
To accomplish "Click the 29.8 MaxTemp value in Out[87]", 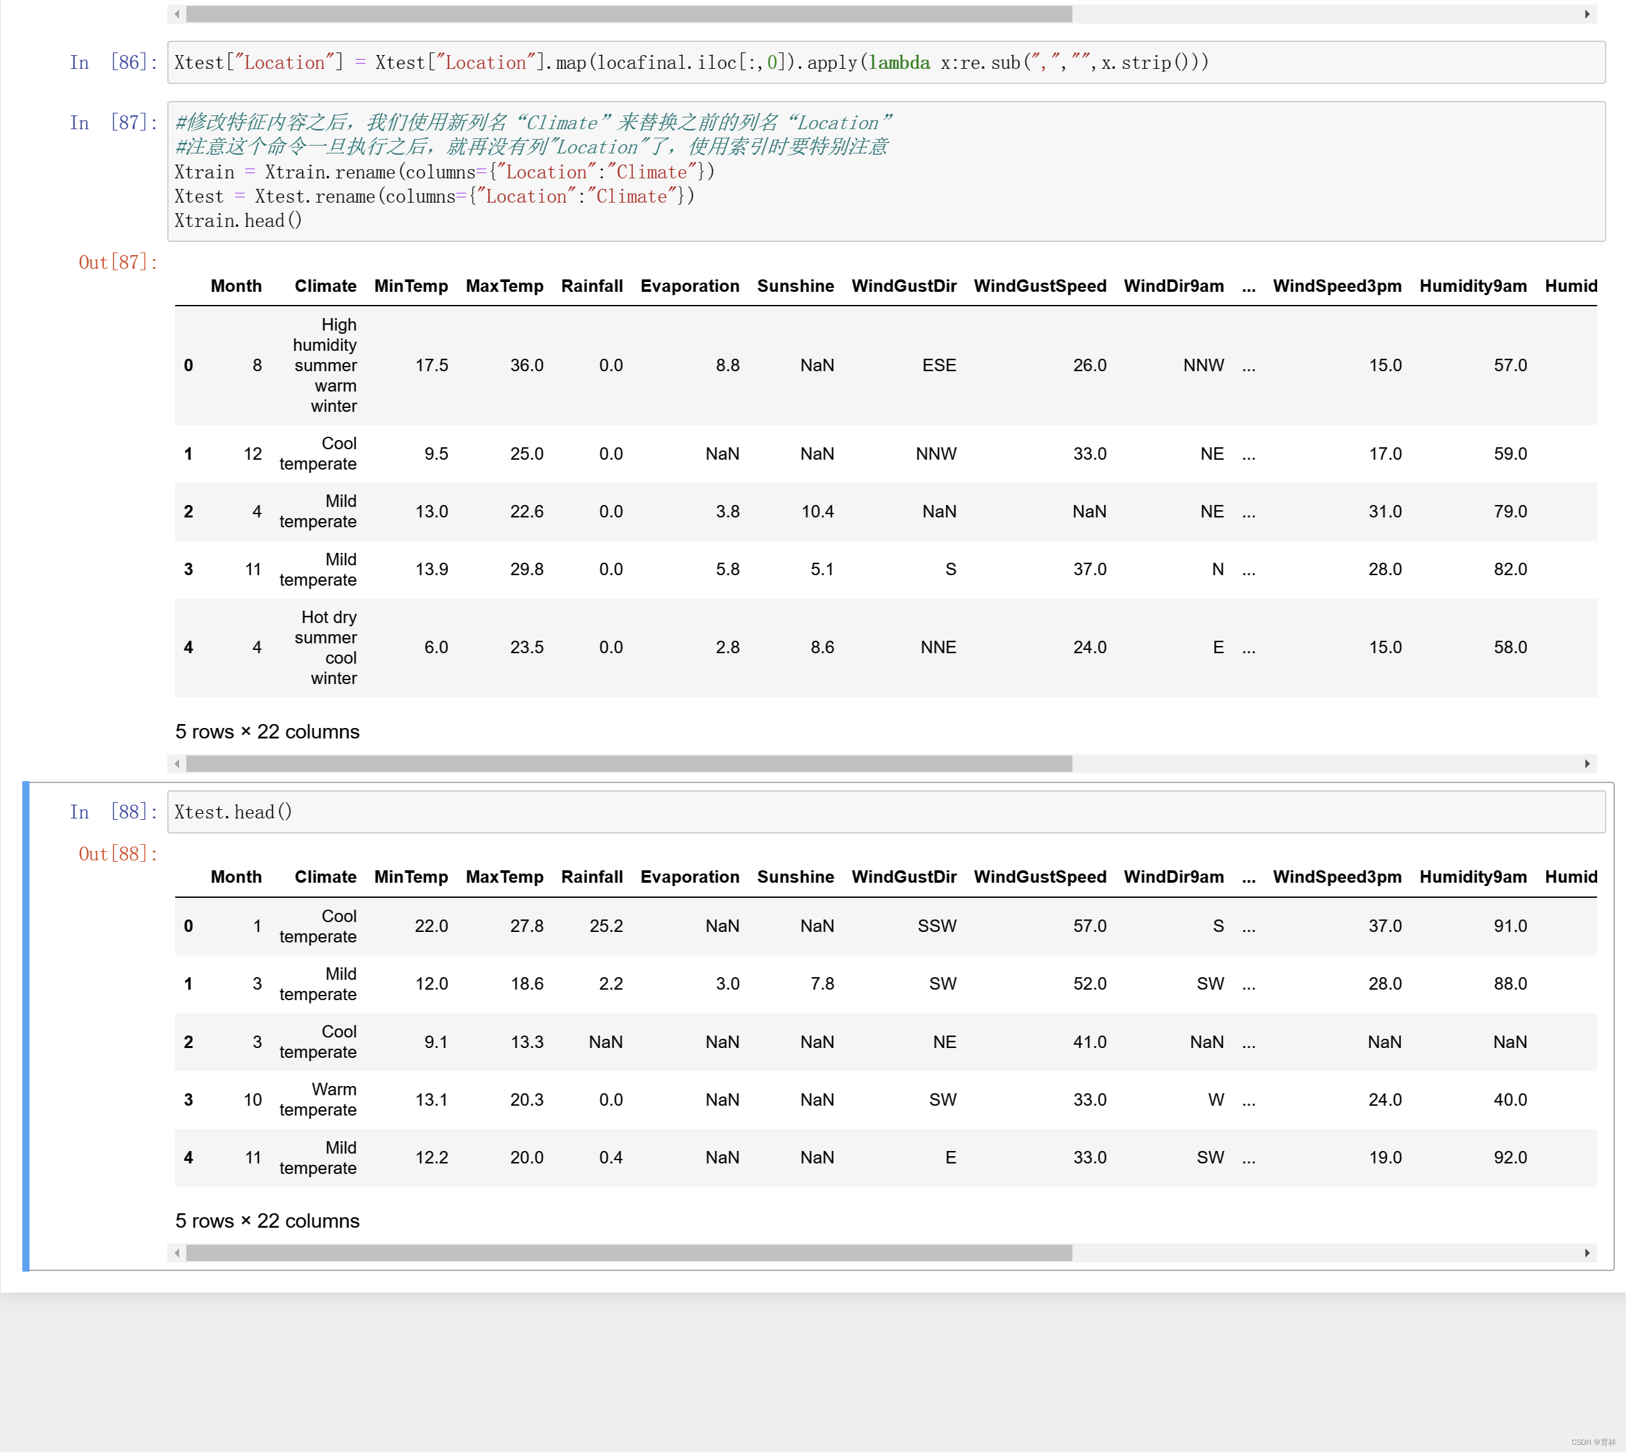I will [527, 569].
